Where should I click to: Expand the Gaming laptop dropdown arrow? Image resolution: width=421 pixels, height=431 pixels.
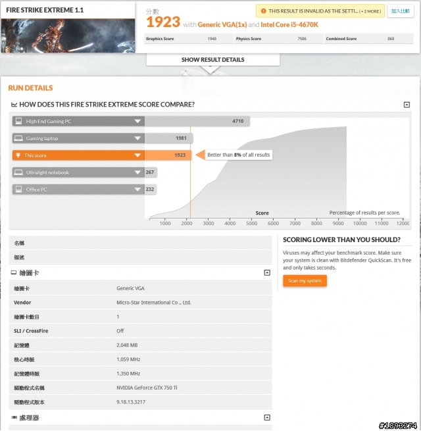pyautogui.click(x=137, y=138)
